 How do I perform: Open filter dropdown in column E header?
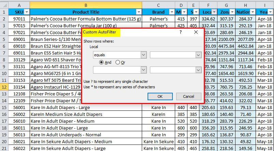coord(196,12)
